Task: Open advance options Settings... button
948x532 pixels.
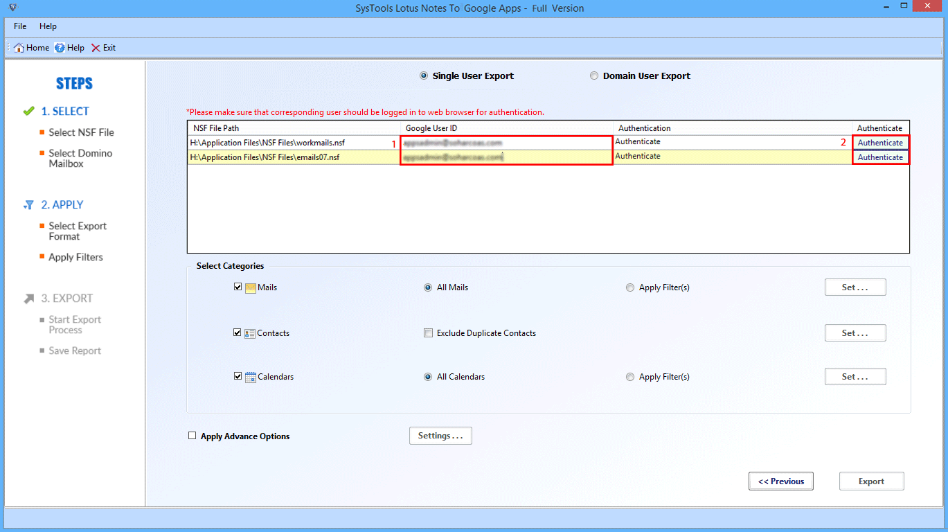Action: [x=441, y=436]
